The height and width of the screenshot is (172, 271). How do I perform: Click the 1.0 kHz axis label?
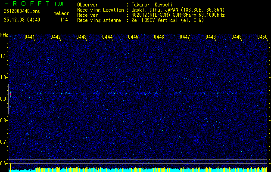pos(3,77)
